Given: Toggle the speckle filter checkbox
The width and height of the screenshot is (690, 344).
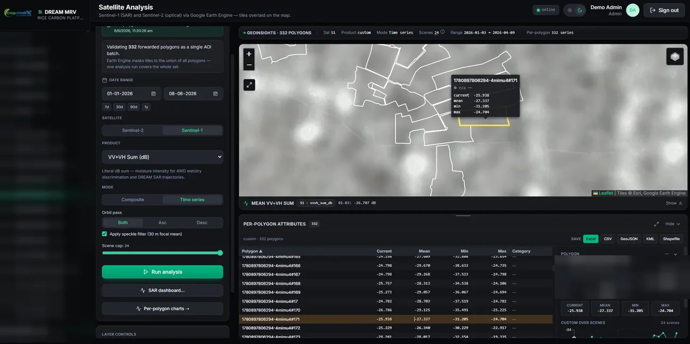Looking at the screenshot, I should coord(105,234).
